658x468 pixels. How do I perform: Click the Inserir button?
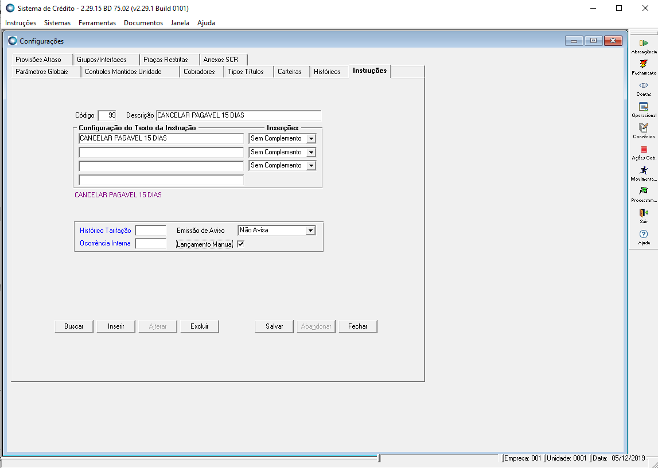116,326
